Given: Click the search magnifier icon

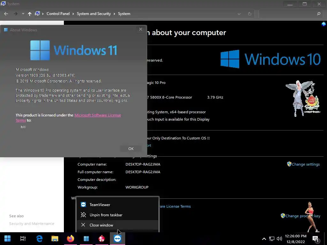Looking at the screenshot, I should tap(318, 14).
